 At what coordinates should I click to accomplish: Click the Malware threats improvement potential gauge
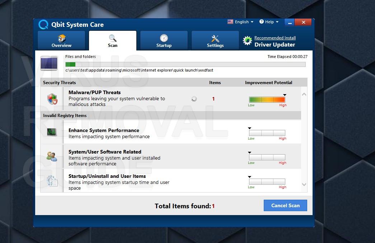[267, 99]
